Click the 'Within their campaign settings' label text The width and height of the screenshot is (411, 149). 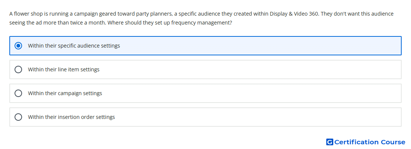[x=65, y=93]
